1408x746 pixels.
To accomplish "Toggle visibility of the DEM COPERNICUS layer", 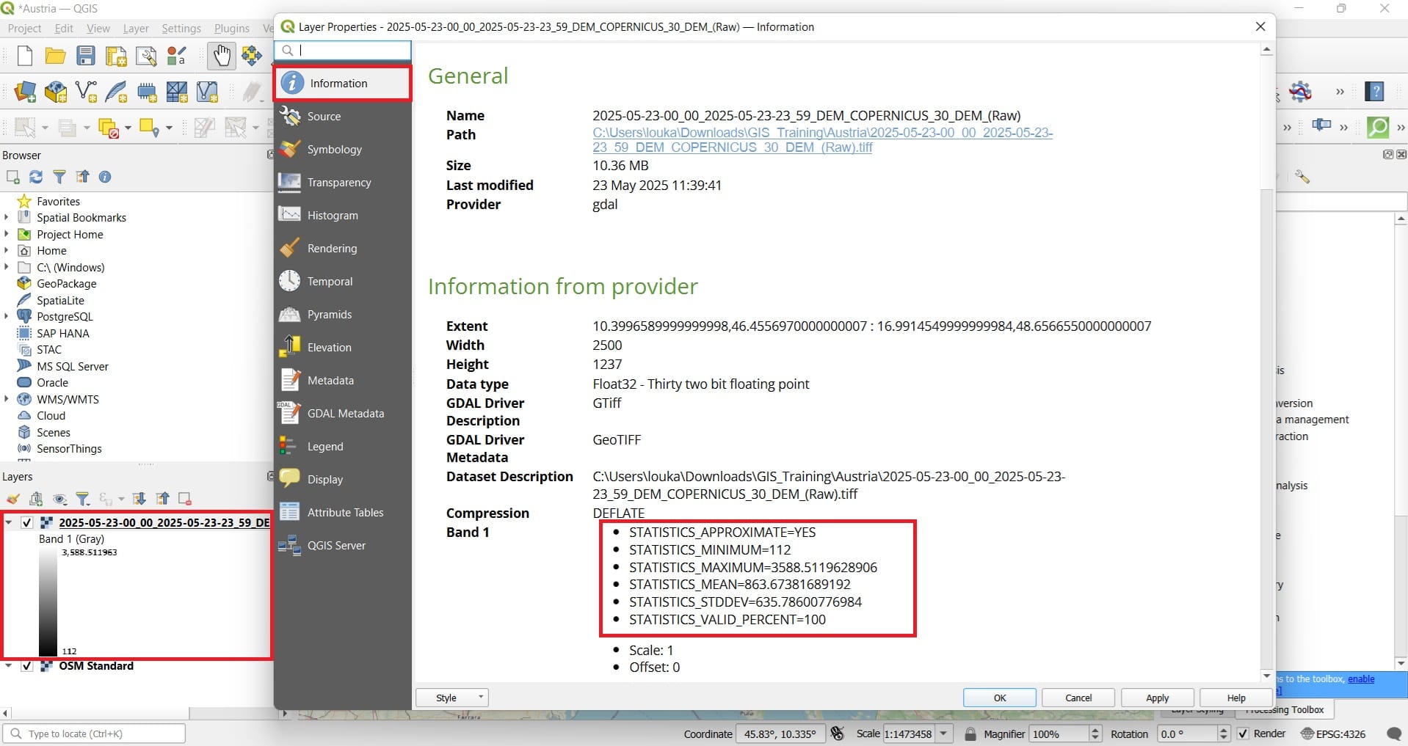I will [27, 523].
